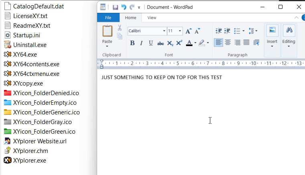Viewport: 305px width, 175px height.
Task: Click the Paste clipboard icon
Action: point(107,31)
